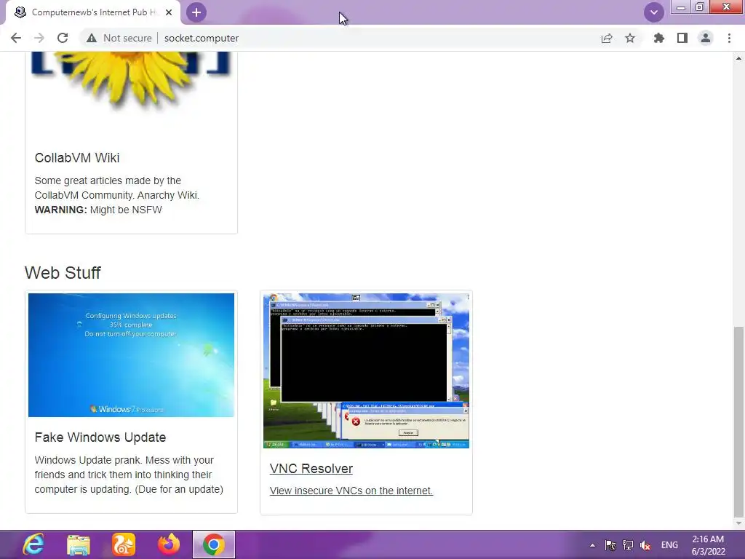Screen dimensions: 745x559
Task: Open a new tab with plus button
Action: click(x=196, y=12)
